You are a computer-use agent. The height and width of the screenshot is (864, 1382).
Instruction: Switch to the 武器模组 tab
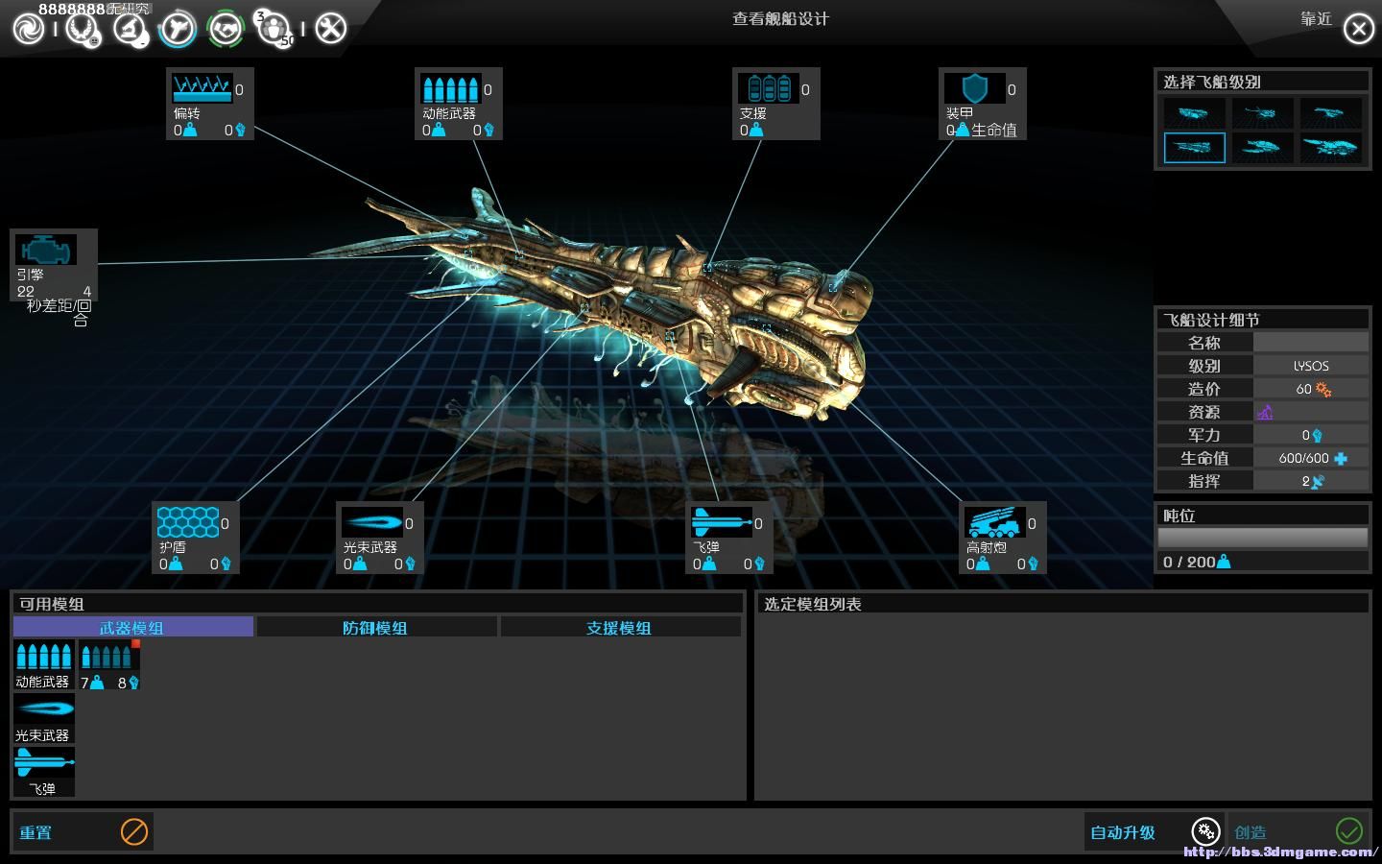133,627
